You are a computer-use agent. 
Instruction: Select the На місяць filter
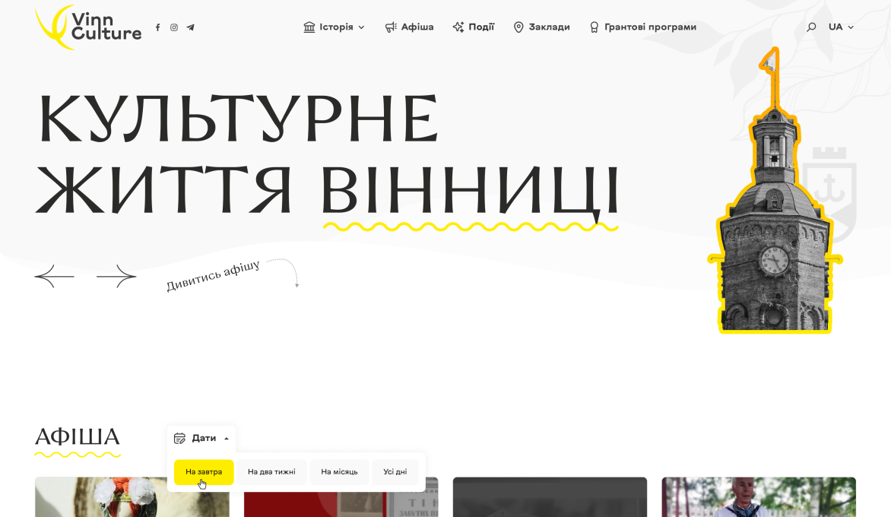coord(339,472)
